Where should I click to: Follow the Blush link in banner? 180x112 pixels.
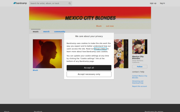pyautogui.click(x=99, y=26)
